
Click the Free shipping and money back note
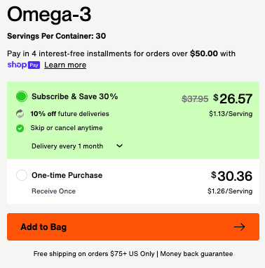click(x=133, y=254)
